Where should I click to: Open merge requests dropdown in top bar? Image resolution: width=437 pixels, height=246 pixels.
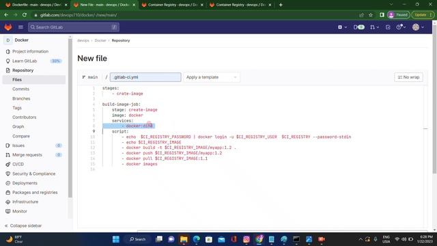pos(374,27)
